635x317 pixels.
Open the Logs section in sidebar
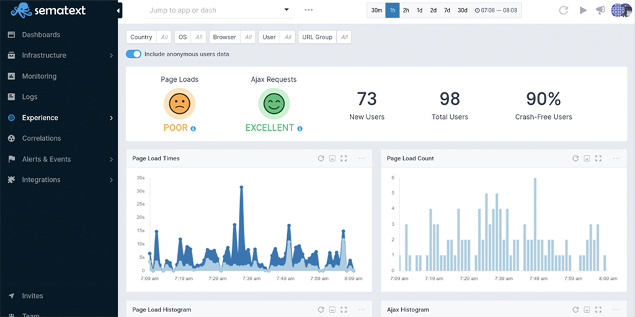pos(30,97)
